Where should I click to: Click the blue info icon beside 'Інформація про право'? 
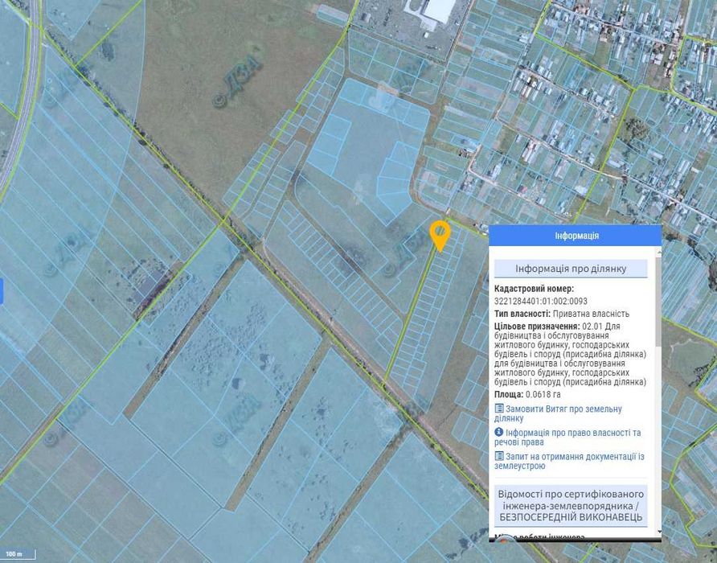[499, 432]
